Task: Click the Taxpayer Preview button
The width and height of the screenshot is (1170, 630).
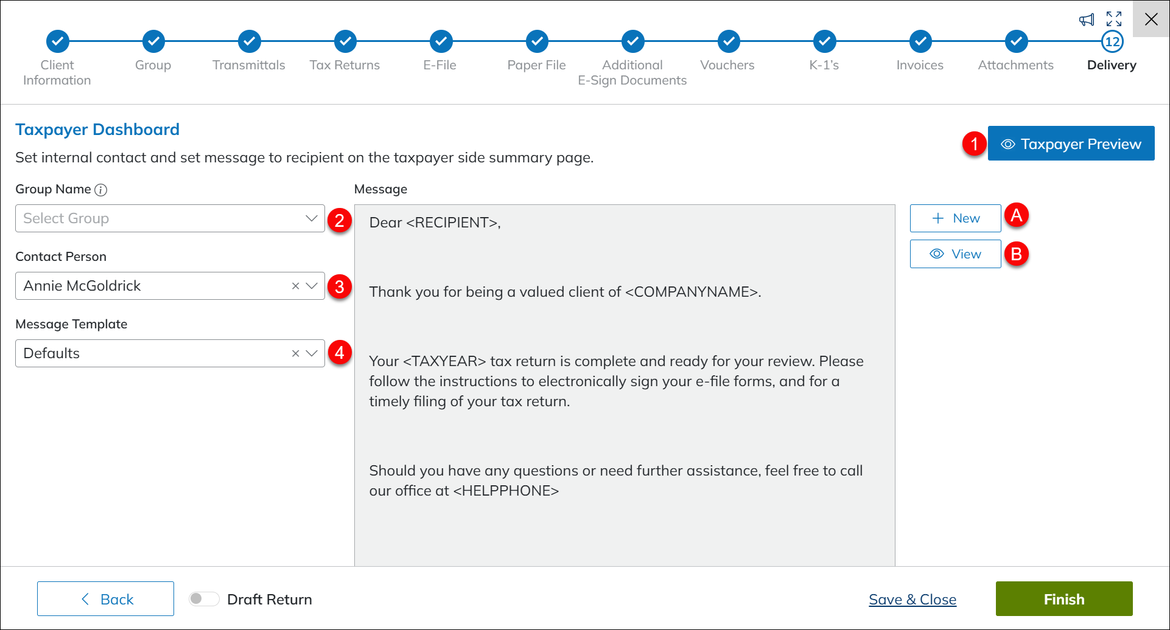Action: pos(1071,144)
